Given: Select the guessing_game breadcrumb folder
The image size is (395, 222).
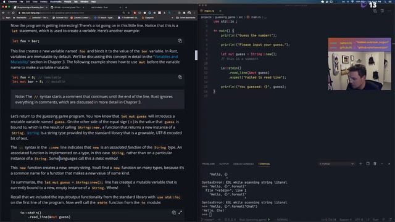Looking at the screenshot, I should pos(225,17).
